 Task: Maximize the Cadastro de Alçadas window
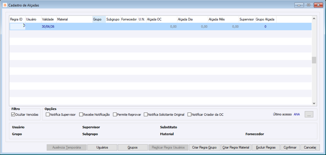[x=308, y=5]
